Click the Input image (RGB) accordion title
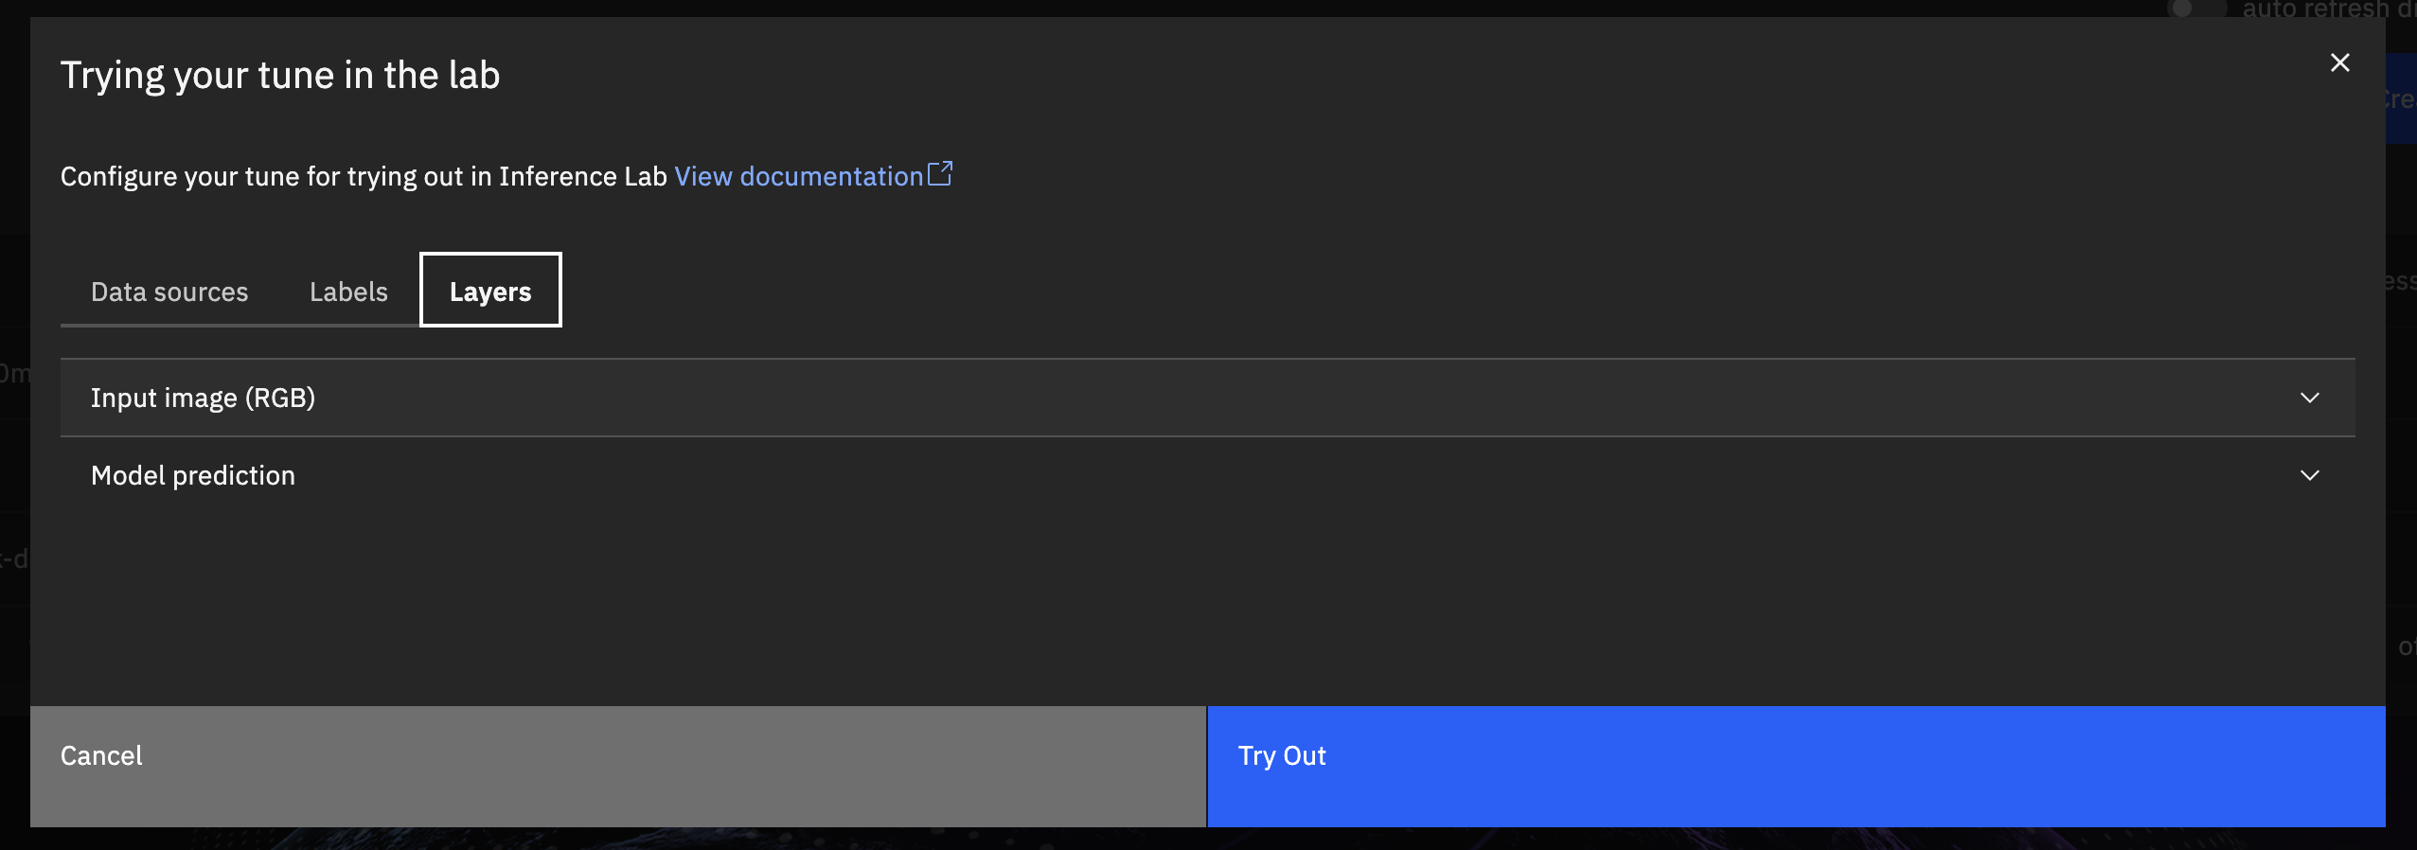Image resolution: width=2417 pixels, height=850 pixels. [203, 398]
